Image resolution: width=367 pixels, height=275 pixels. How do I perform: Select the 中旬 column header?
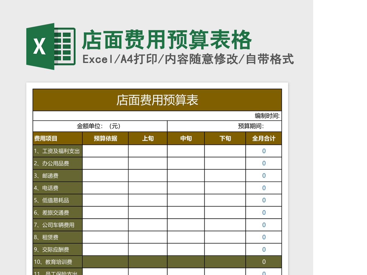click(186, 138)
